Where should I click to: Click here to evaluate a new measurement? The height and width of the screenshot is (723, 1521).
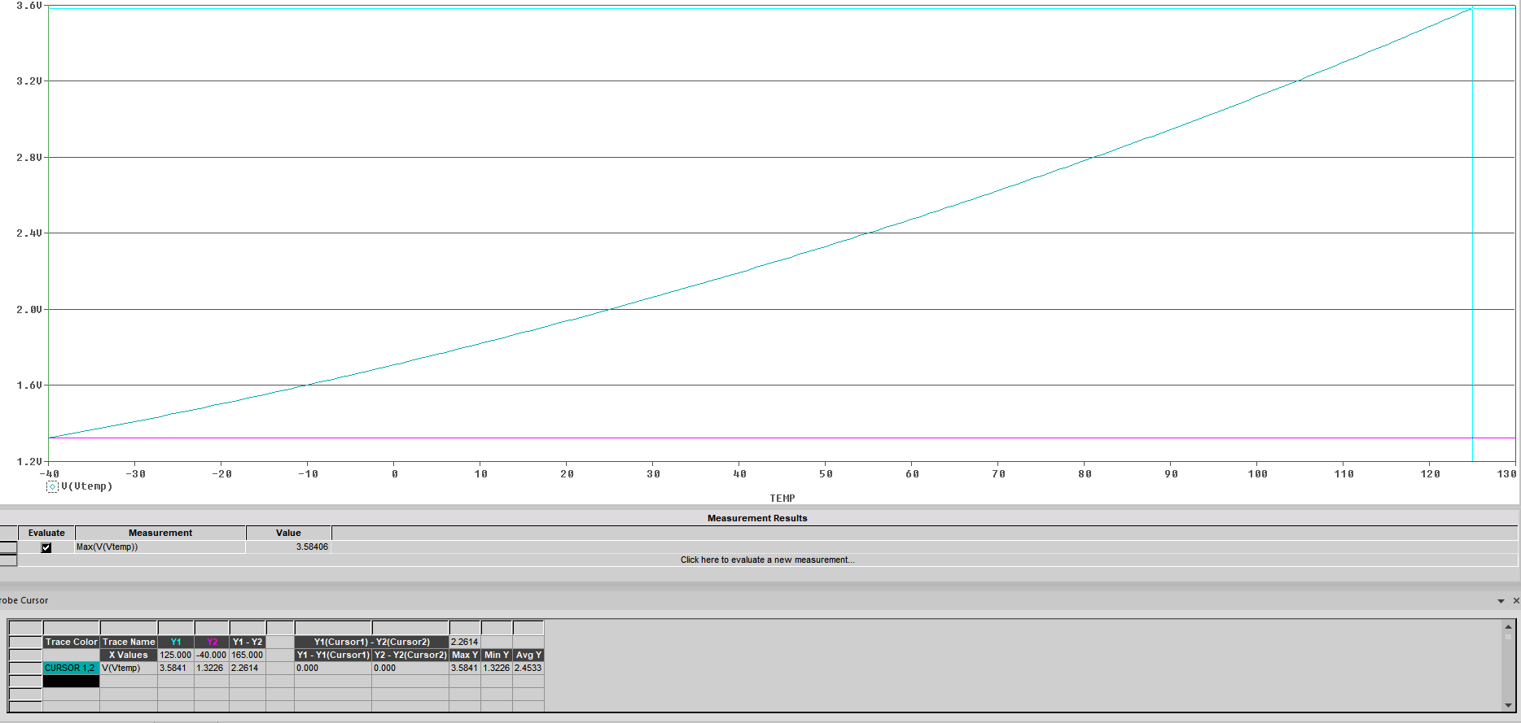pyautogui.click(x=767, y=560)
